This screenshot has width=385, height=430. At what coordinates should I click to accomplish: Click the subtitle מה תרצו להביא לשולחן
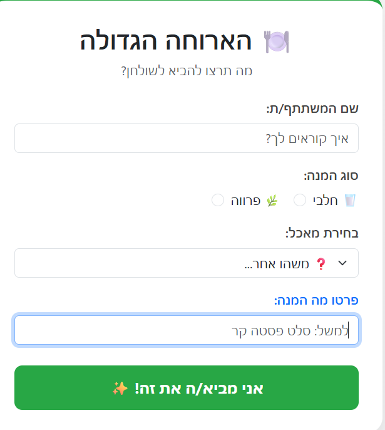[x=187, y=71]
